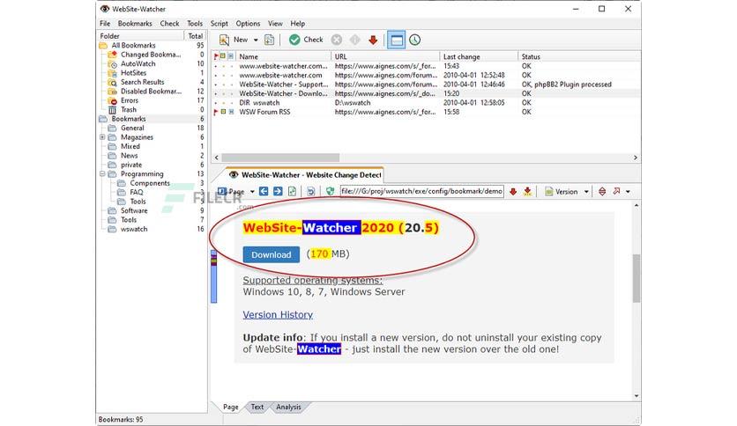The height and width of the screenshot is (426, 737).
Task: Click the bookmark list horizontal scrollbar
Action: [280, 158]
